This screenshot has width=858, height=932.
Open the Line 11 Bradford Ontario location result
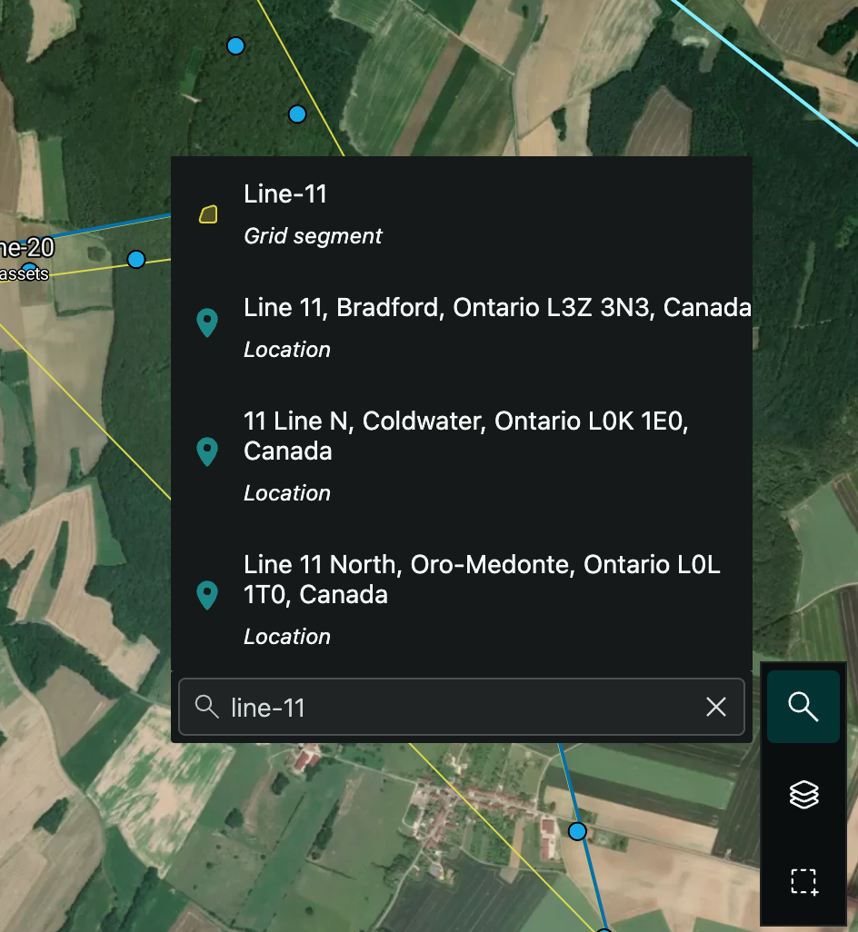[496, 307]
